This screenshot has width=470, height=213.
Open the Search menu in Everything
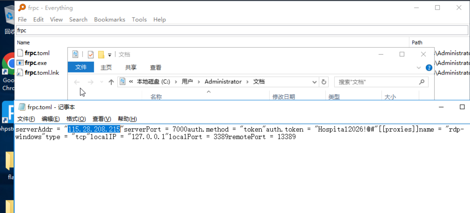[x=78, y=19]
